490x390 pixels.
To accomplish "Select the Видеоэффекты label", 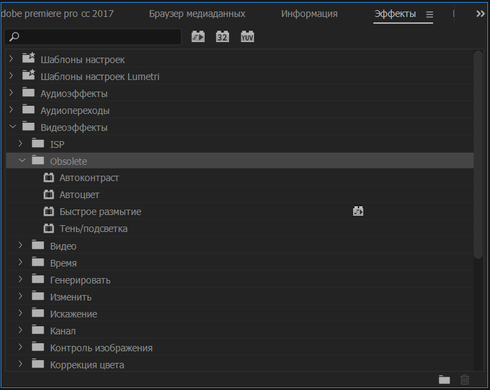I will click(74, 128).
